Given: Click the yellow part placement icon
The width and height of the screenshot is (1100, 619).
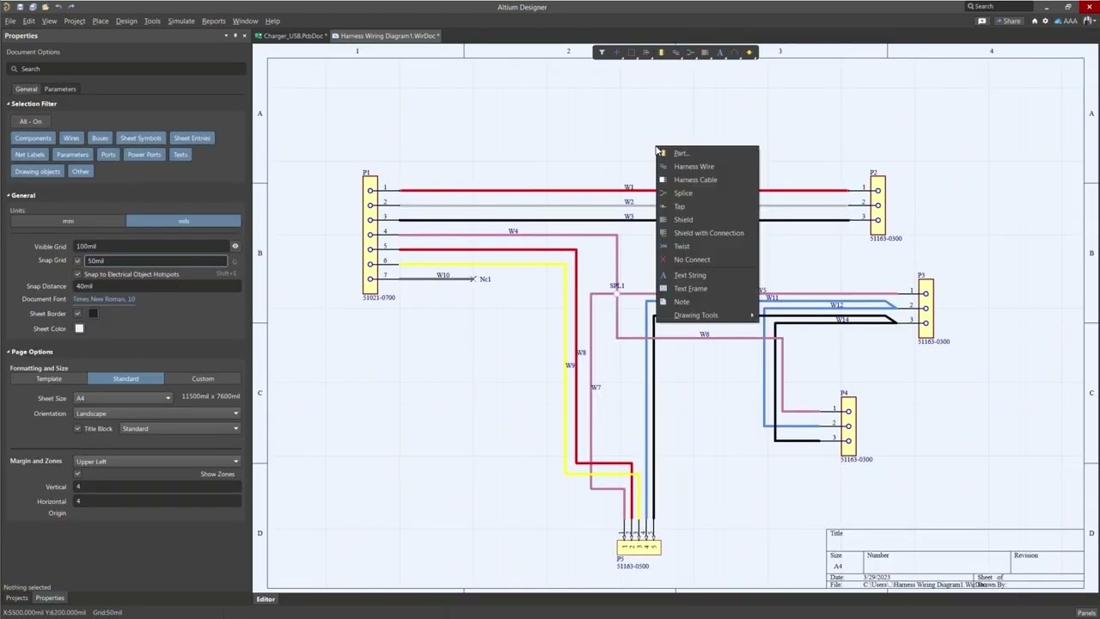Looking at the screenshot, I should (661, 52).
